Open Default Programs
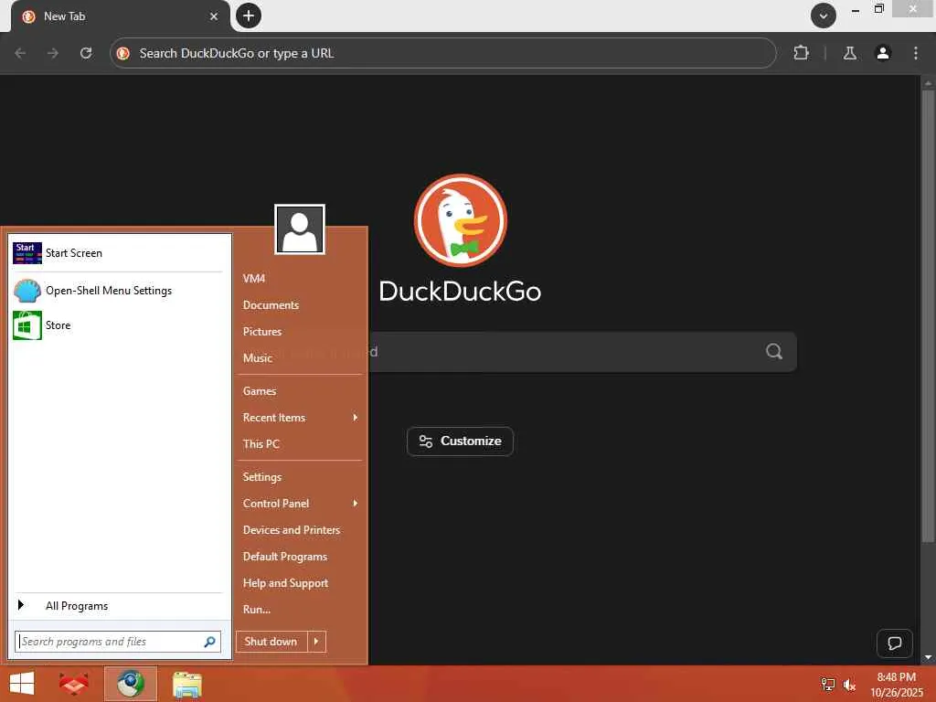Viewport: 936px width, 702px height. (285, 557)
